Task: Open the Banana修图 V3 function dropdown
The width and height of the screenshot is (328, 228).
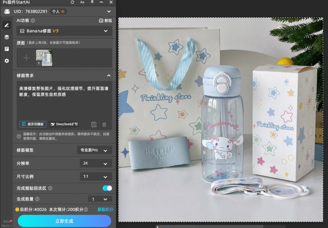Action: pyautogui.click(x=64, y=31)
